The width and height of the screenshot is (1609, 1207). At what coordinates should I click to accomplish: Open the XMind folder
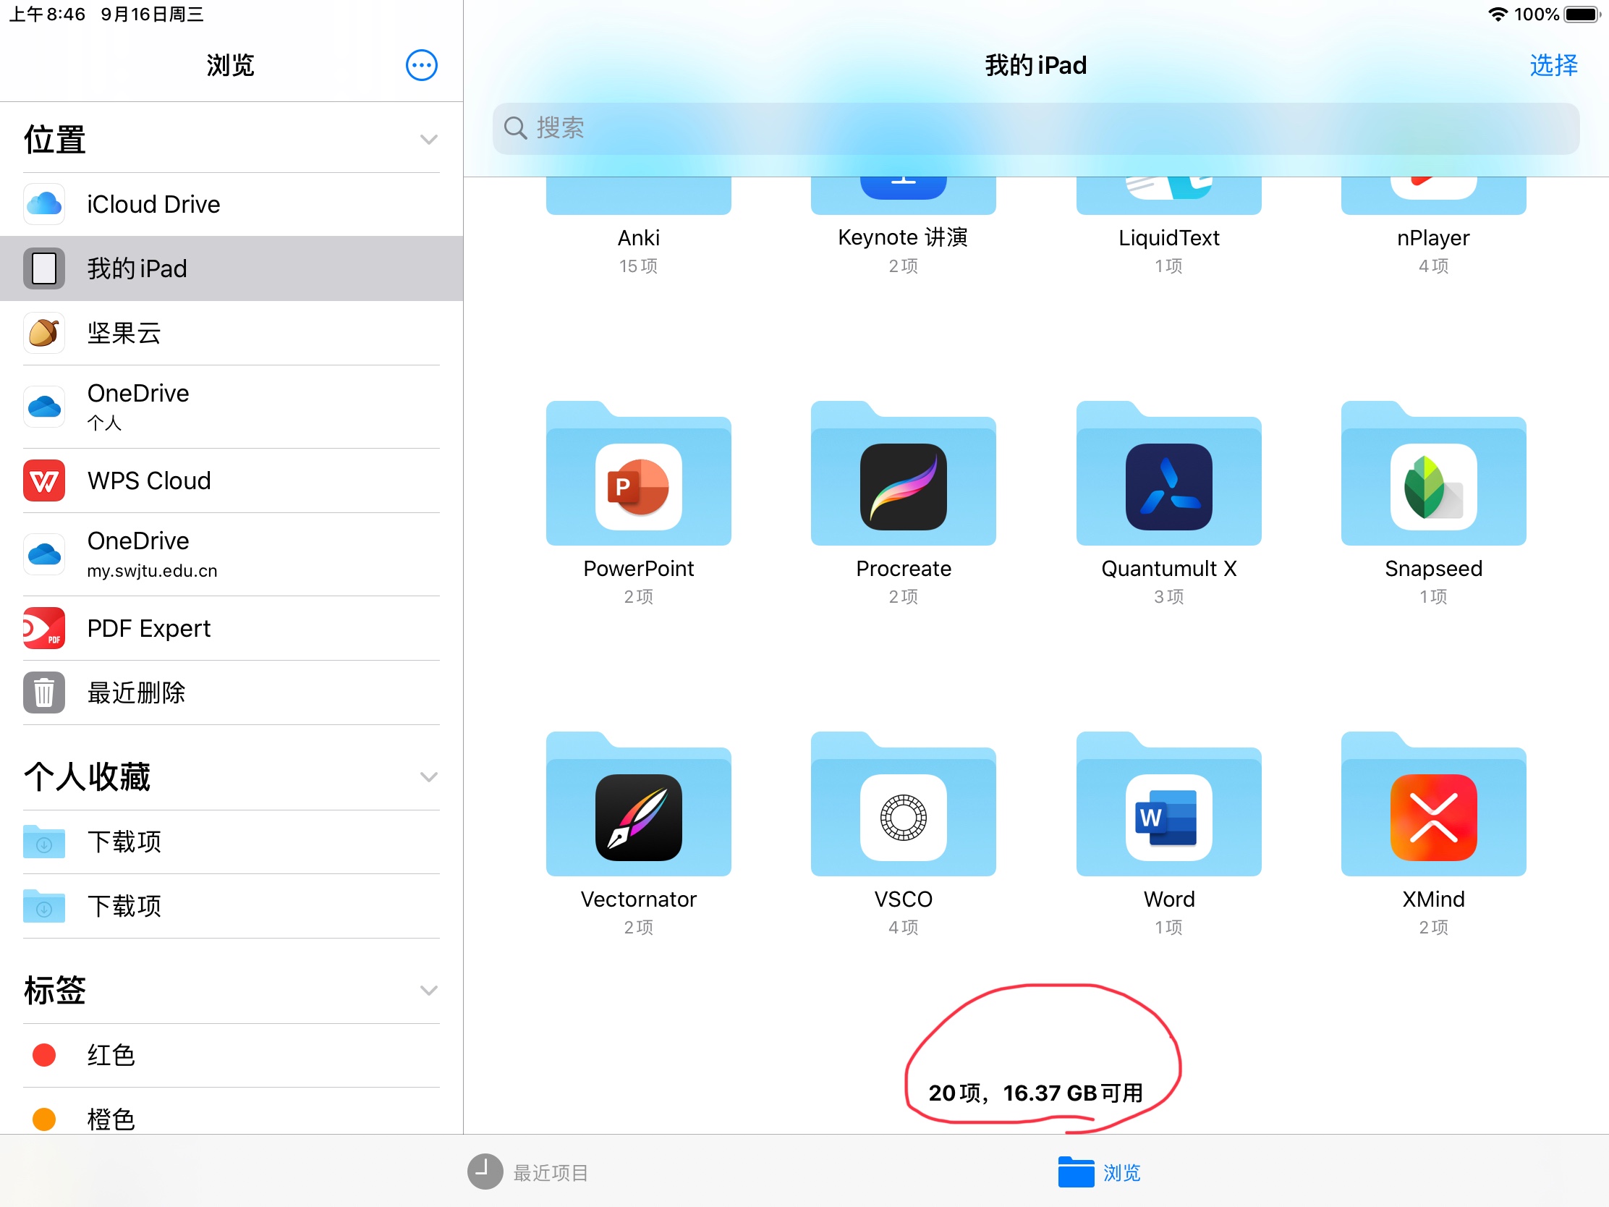click(x=1433, y=816)
